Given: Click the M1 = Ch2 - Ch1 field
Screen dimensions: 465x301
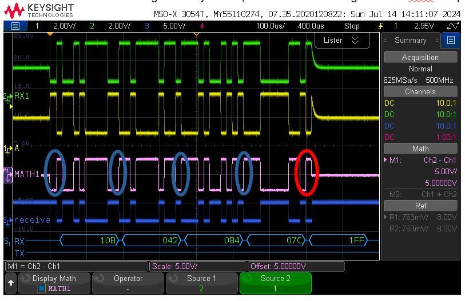Looking at the screenshot, I should [x=77, y=266].
